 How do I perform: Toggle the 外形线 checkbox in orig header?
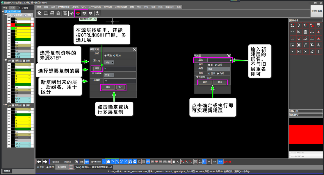coord(14,15)
